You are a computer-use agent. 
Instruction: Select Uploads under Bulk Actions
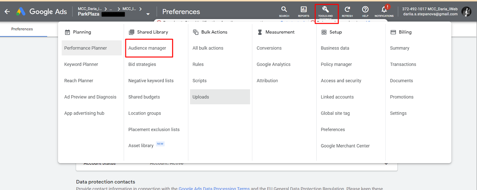(201, 97)
